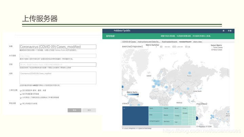The width and height of the screenshot is (244, 137).
Task: Click the inspiration URL input field
Action: pos(58,65)
